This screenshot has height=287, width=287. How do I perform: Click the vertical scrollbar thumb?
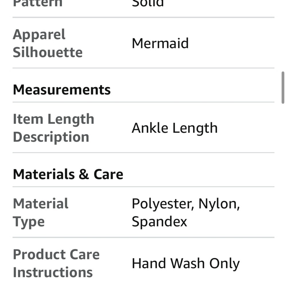[283, 88]
